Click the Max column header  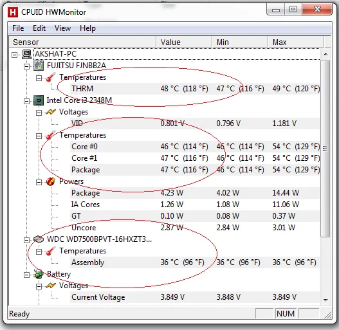(x=296, y=42)
